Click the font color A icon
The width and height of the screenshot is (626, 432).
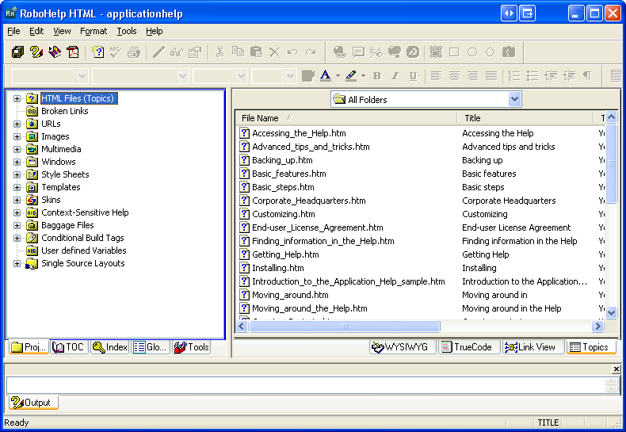326,75
